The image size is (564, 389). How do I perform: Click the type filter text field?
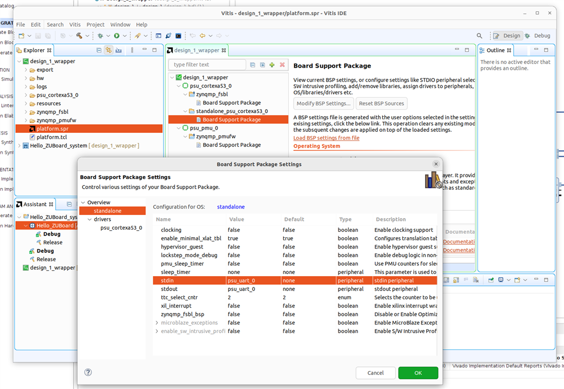207,65
